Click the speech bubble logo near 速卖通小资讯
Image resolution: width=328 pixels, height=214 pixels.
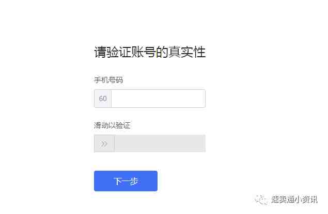point(261,200)
